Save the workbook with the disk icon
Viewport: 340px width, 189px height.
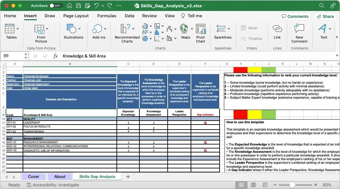coord(79,6)
